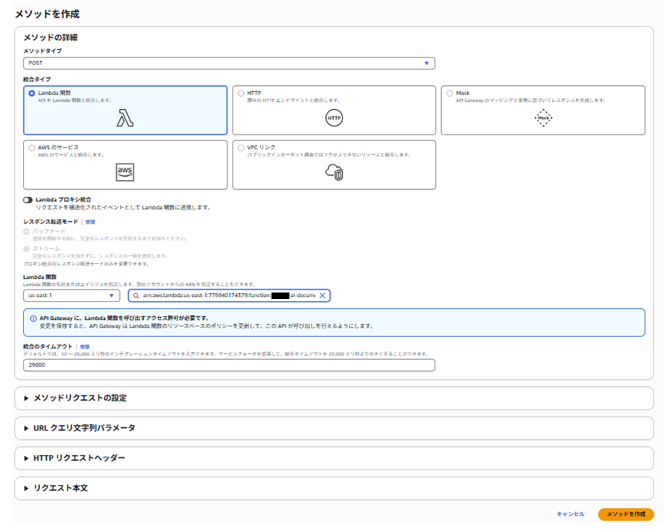
Task: Click the VPC link cloud icon
Action: coord(334,172)
